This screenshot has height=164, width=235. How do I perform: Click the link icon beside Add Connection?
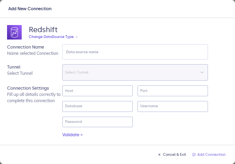coord(194,155)
